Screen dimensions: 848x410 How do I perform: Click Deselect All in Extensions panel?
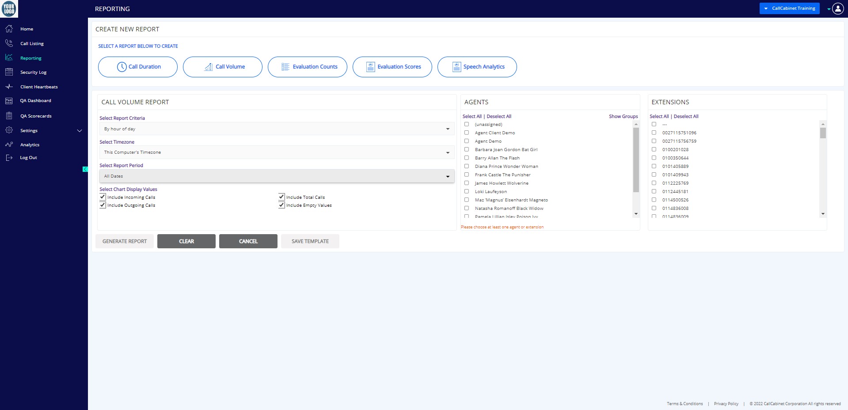(x=686, y=116)
